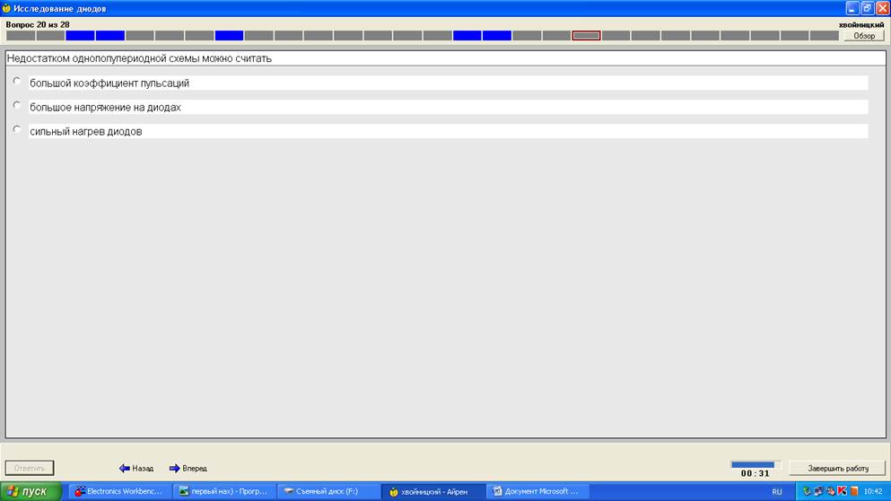Go back with the Назад arrow

click(136, 468)
